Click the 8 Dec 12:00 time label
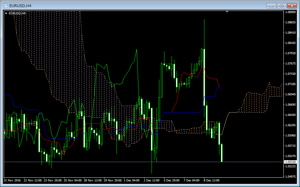Image resolution: width=300 pixels, height=187 pixels. tap(212, 180)
